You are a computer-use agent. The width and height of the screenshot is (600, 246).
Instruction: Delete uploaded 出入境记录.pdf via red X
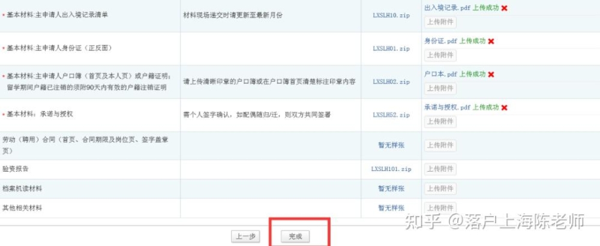[505, 8]
